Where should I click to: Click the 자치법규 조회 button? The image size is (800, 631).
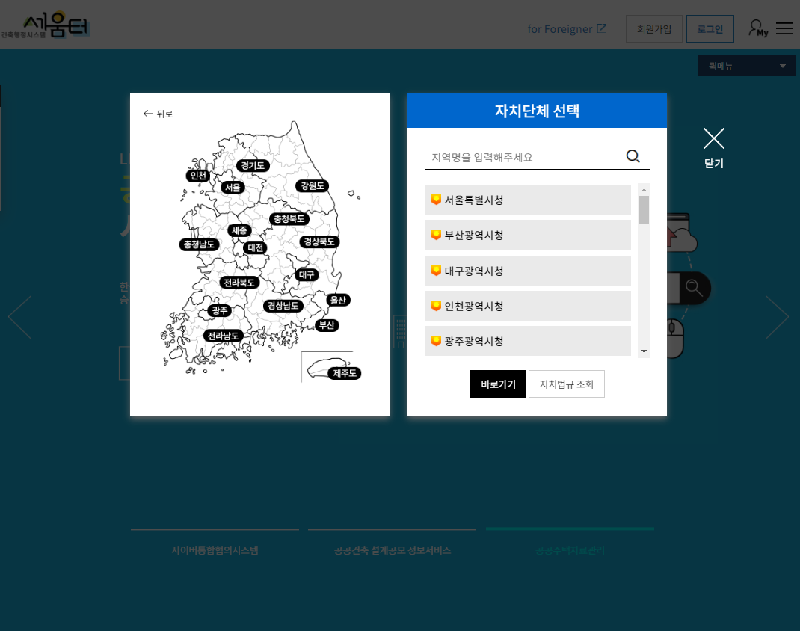[x=567, y=384]
